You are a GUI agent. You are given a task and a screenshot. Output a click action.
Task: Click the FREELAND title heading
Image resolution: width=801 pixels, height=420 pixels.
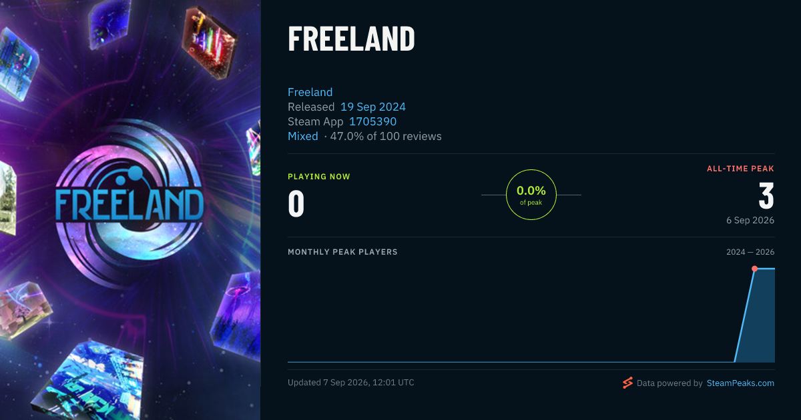click(x=351, y=39)
